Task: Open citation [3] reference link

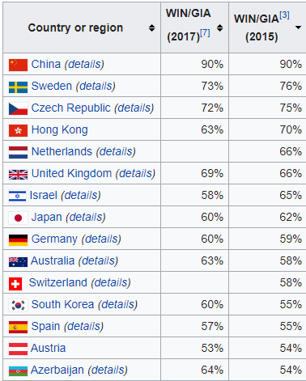Action: click(x=284, y=15)
